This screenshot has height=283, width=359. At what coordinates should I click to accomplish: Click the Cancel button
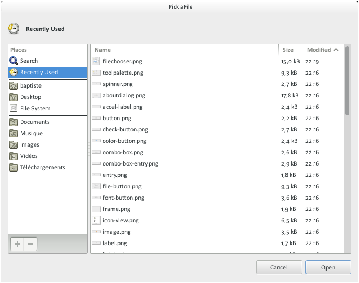point(278,267)
